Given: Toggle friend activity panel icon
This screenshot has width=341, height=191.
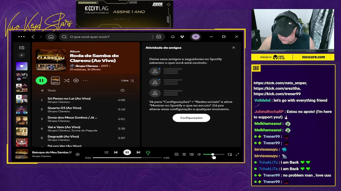Looking at the screenshot, I should coord(182,37).
